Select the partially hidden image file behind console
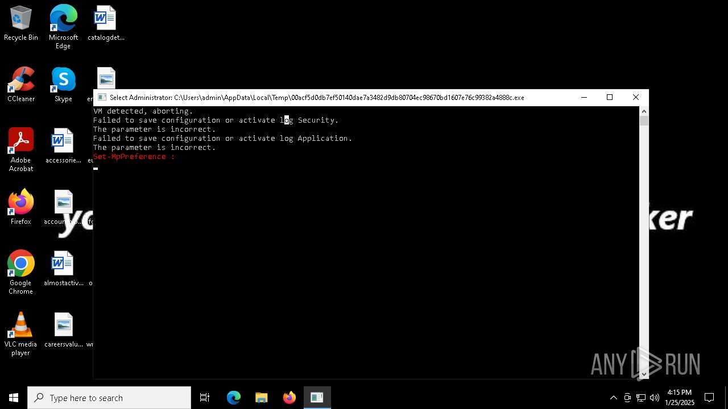This screenshot has width=728, height=409. pos(106,78)
